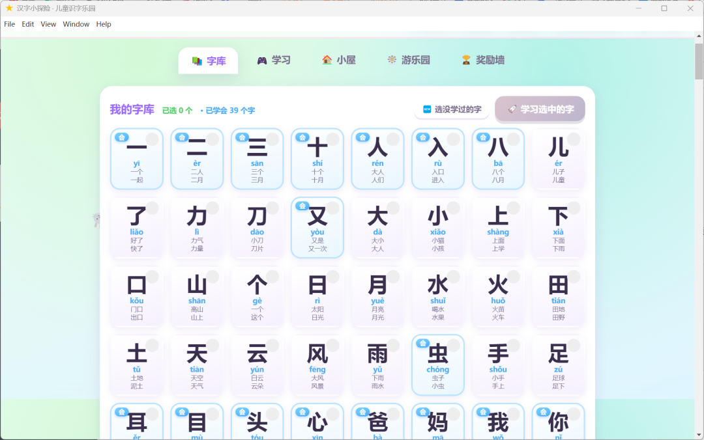Click the 会 badge on the 三 card
This screenshot has width=704, height=440.
(x=242, y=137)
